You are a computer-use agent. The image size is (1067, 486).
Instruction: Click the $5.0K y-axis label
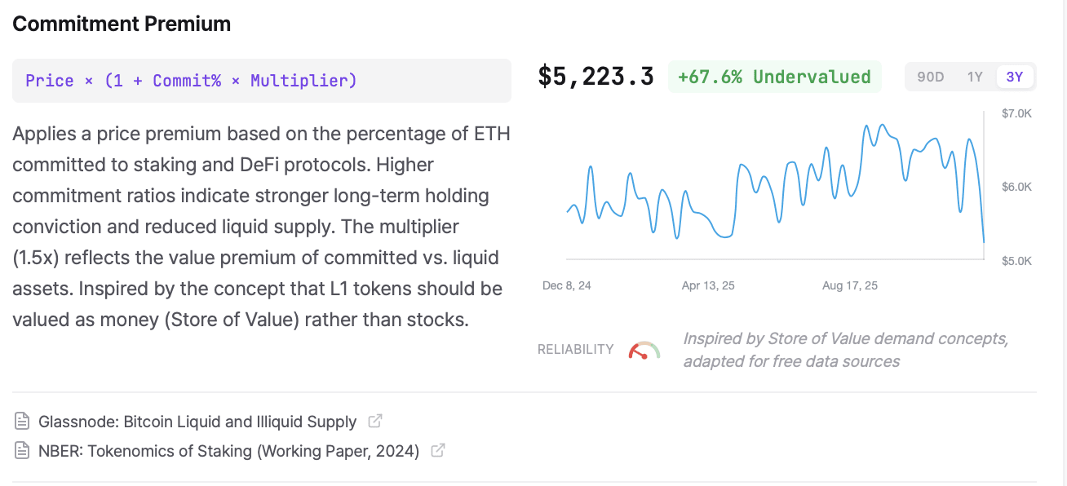(x=1016, y=261)
